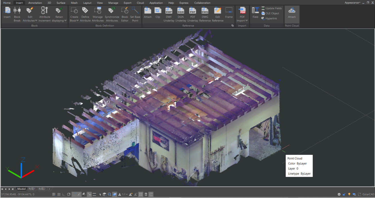Open annotation scale 1:1 selector
Screen dimensions: 375x198
pos(125,194)
